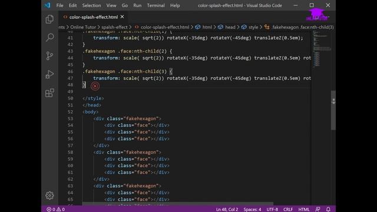The width and height of the screenshot is (377, 212).
Task: Click line number 53 in gutter
Action: click(x=70, y=118)
